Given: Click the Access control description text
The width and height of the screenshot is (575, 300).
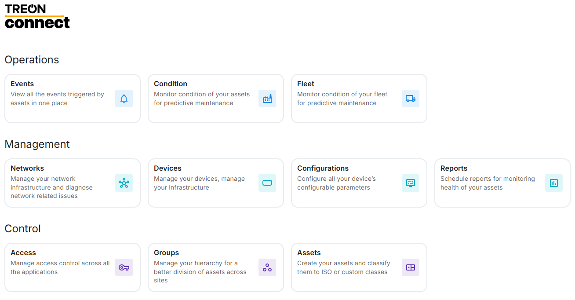Looking at the screenshot, I should [x=60, y=267].
